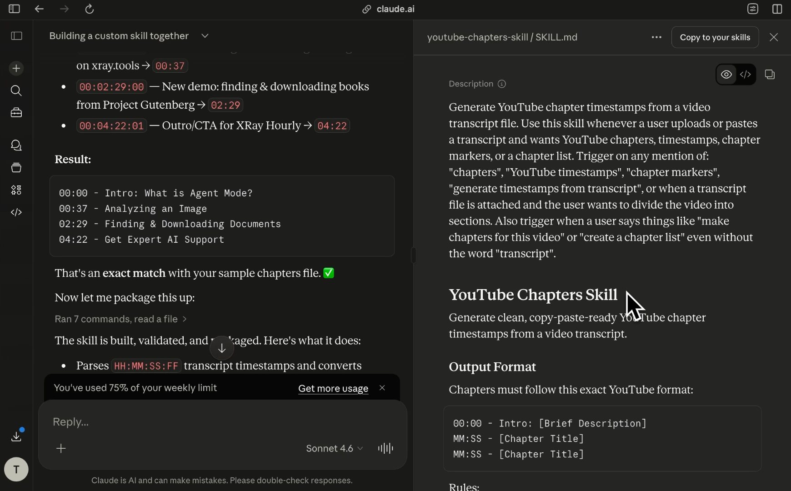Image resolution: width=791 pixels, height=491 pixels.
Task: Open the Sonnet 4.6 model selector
Action: [335, 449]
